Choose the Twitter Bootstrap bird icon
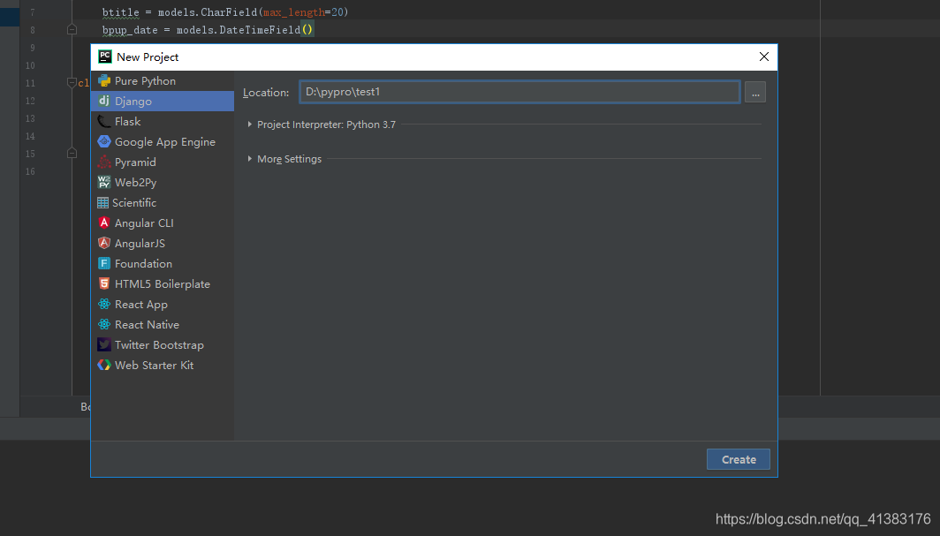 point(104,345)
